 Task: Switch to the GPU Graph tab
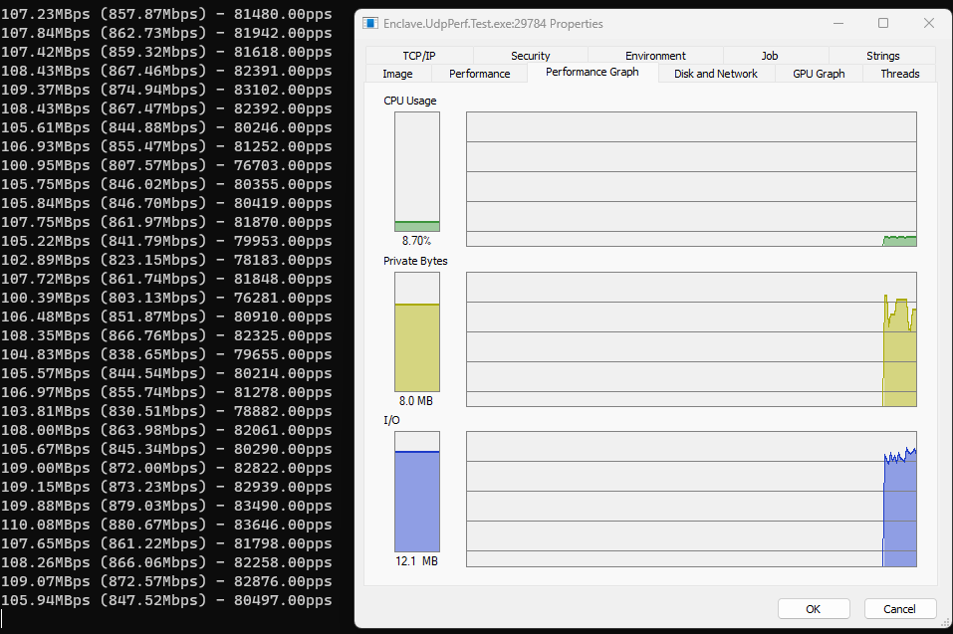(819, 74)
